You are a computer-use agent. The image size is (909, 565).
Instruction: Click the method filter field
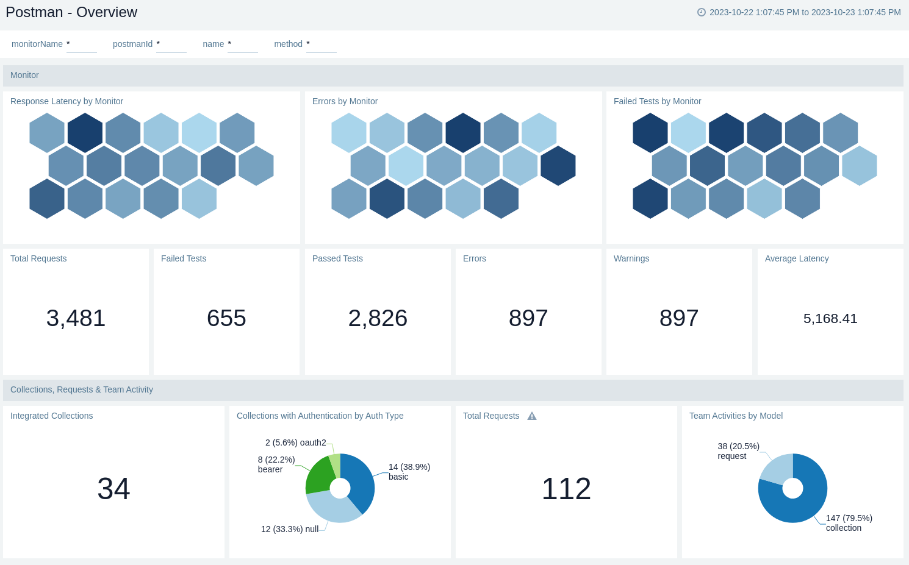tap(321, 44)
